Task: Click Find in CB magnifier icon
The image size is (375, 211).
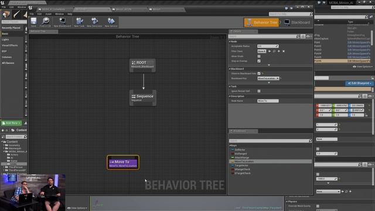Action: tap(45, 22)
